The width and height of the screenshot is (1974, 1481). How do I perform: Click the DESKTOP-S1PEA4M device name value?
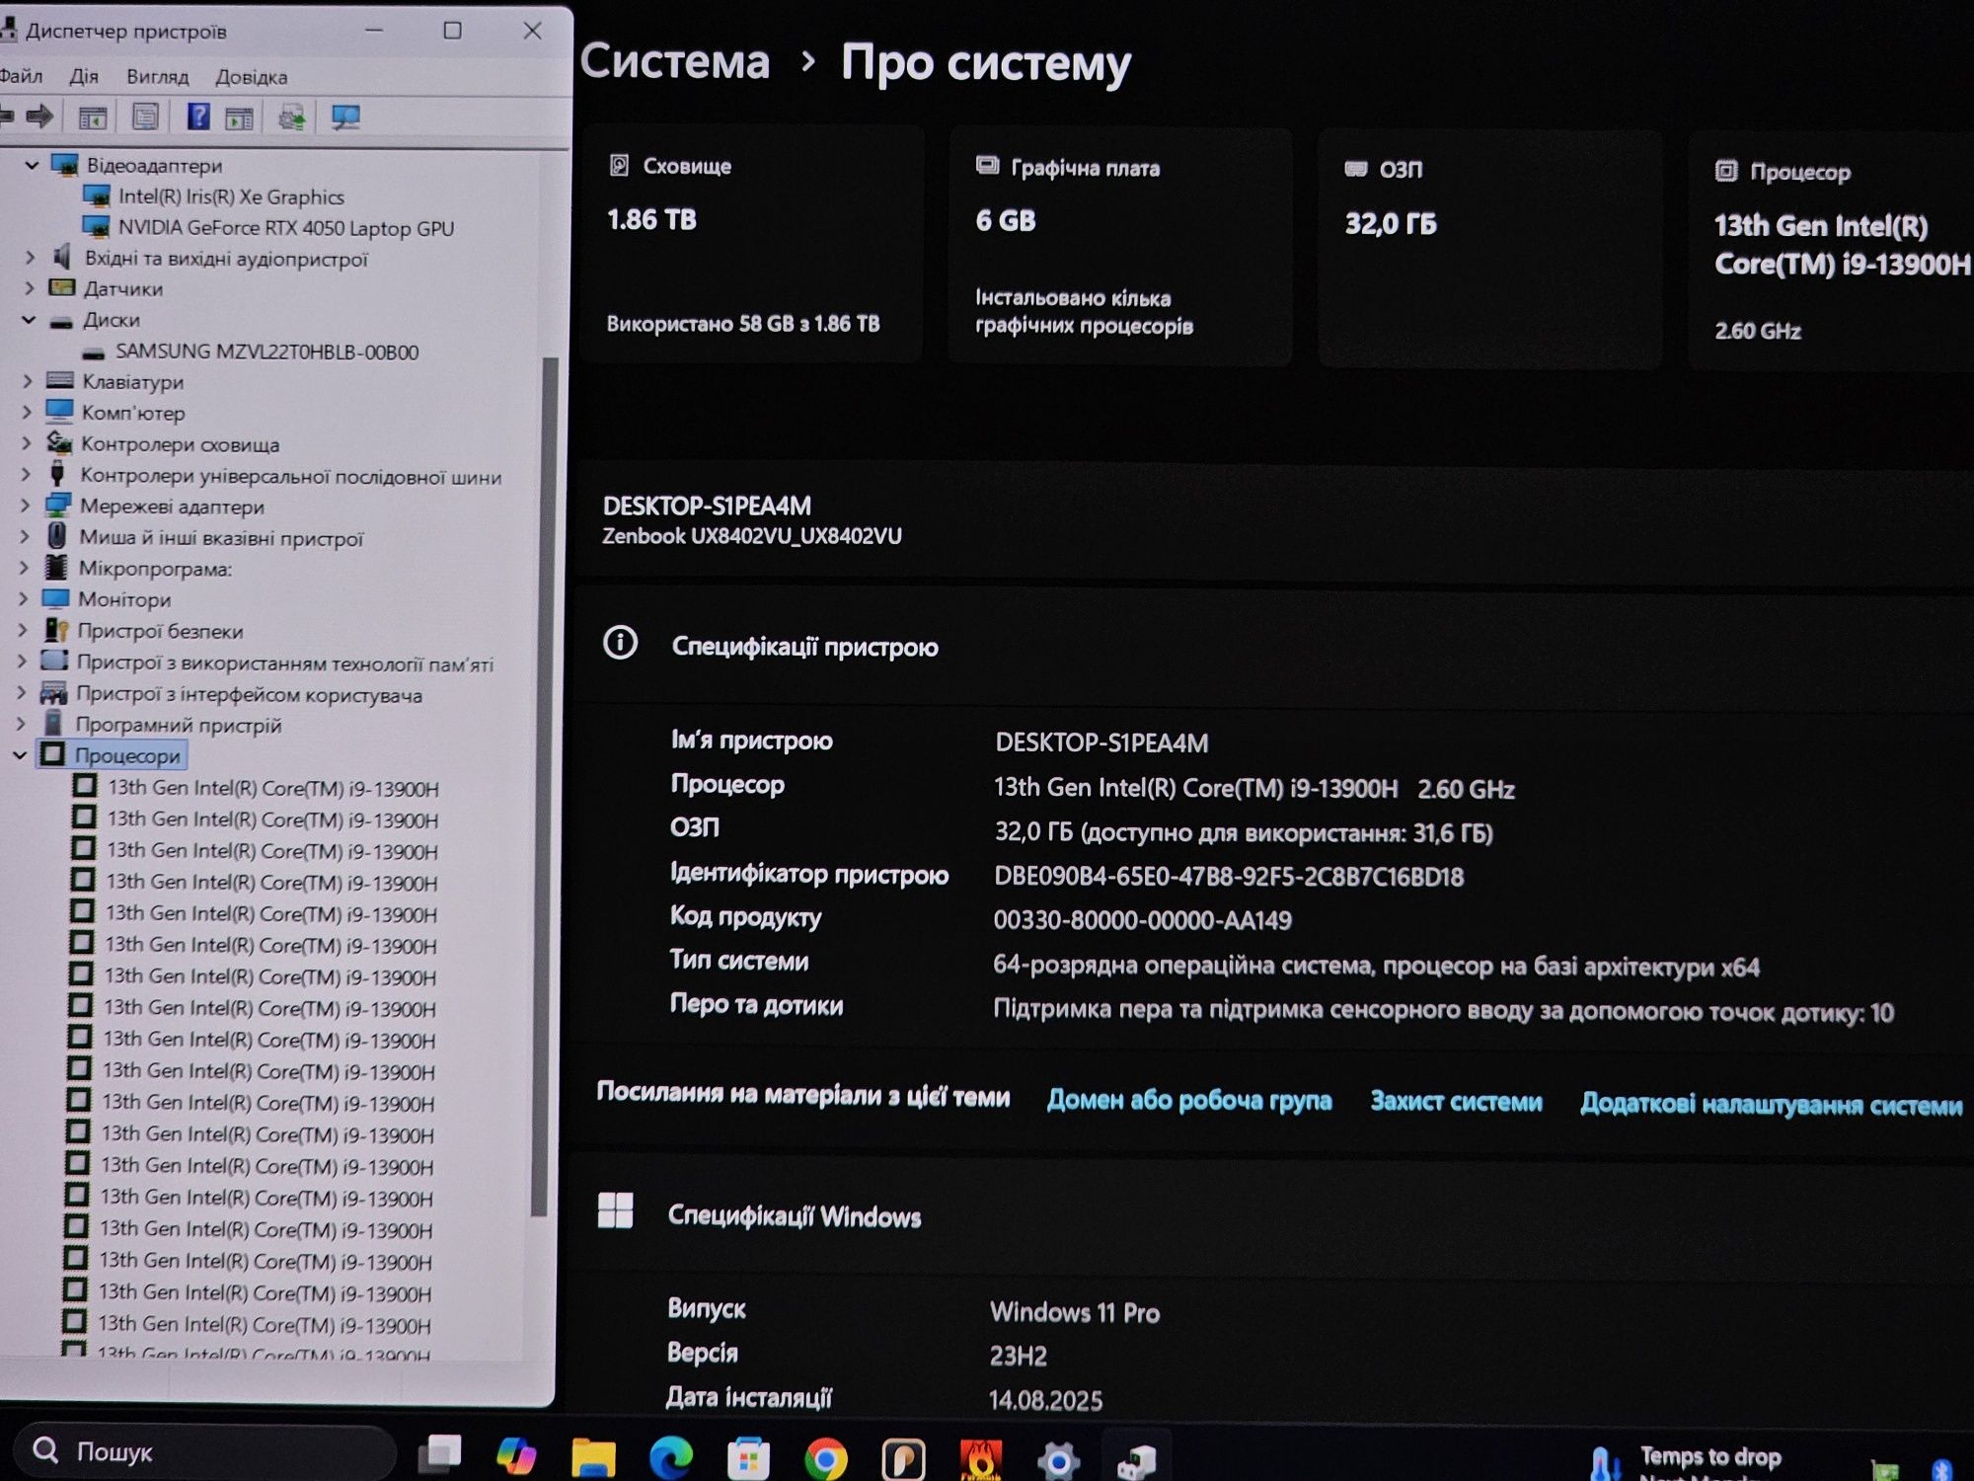[1101, 742]
